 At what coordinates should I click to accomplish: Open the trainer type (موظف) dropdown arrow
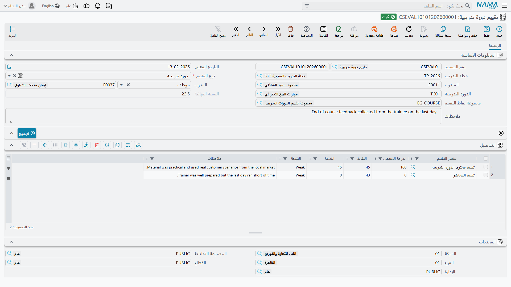click(x=121, y=85)
